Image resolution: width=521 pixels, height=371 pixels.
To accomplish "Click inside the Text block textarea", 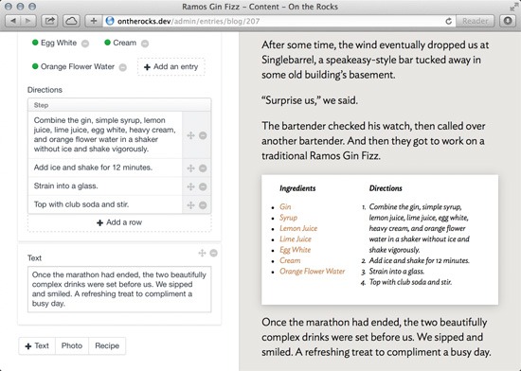I will click(119, 290).
